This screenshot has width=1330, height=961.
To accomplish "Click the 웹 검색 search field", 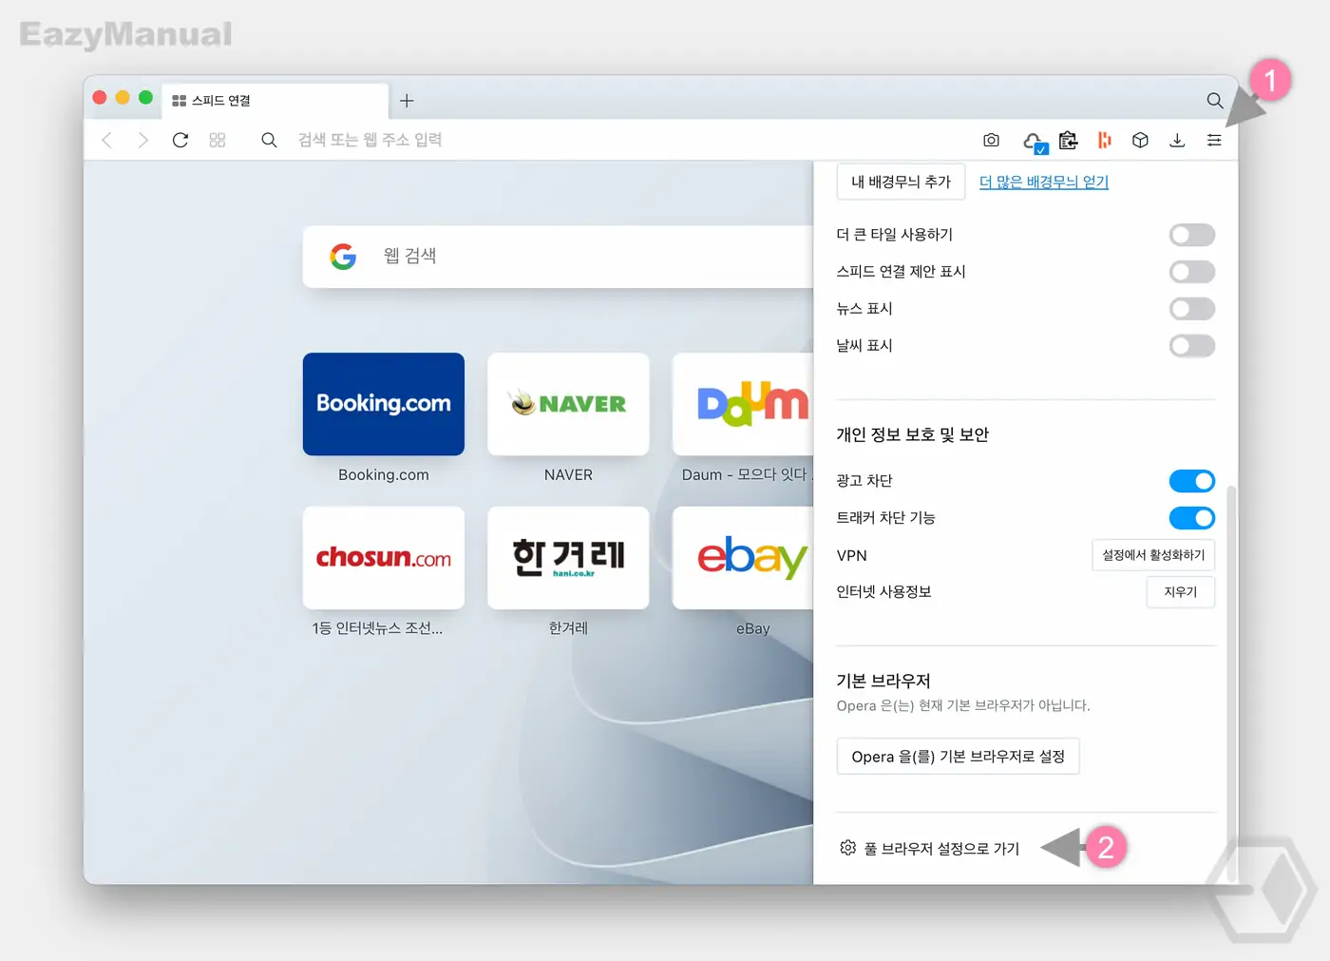I will [x=559, y=256].
